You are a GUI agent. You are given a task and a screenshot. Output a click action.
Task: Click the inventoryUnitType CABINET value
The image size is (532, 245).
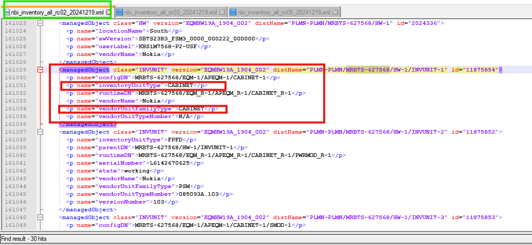[184, 85]
